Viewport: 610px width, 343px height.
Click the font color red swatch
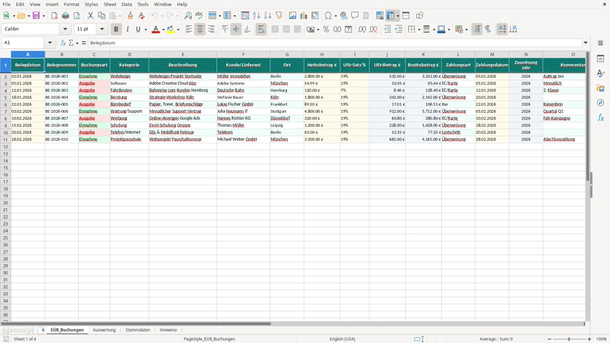[x=156, y=29]
